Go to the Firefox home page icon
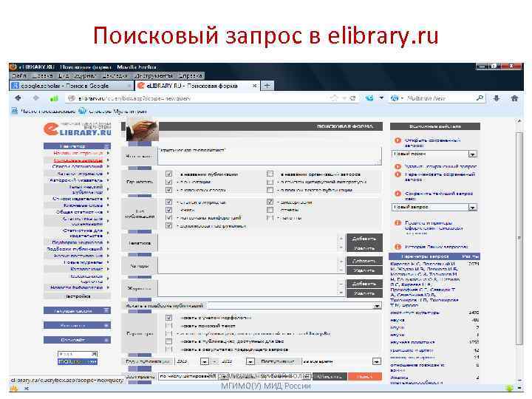532x399 pixels. pyautogui.click(x=514, y=98)
